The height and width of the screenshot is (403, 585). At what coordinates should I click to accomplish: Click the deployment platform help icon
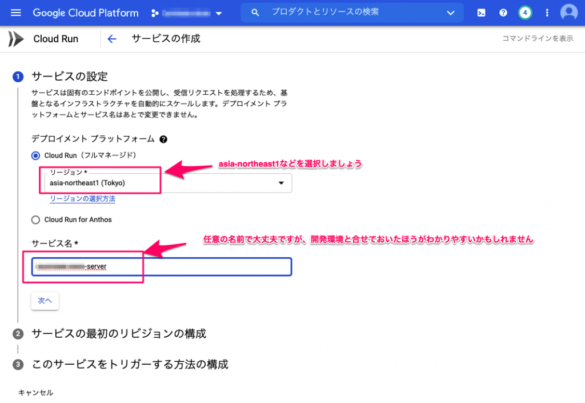pos(163,139)
